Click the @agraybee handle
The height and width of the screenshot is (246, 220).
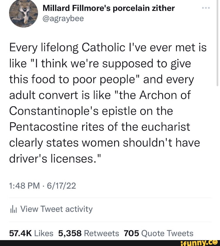point(63,19)
